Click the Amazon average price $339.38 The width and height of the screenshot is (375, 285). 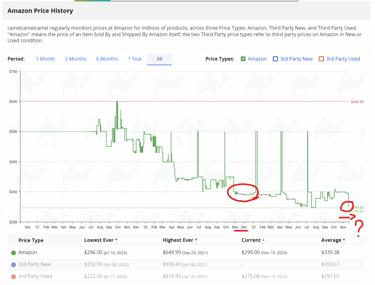[x=330, y=252]
